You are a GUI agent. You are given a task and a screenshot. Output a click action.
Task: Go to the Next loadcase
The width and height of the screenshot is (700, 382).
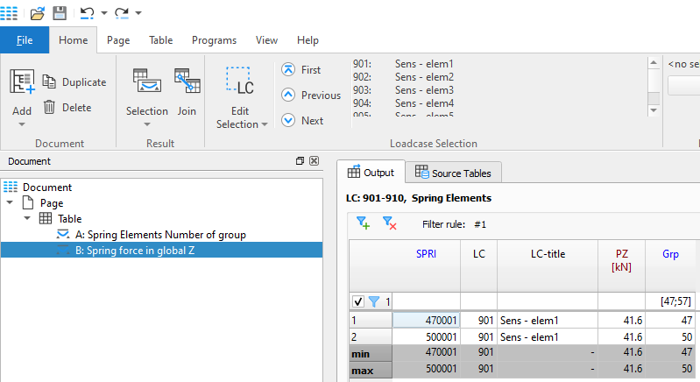coord(302,121)
